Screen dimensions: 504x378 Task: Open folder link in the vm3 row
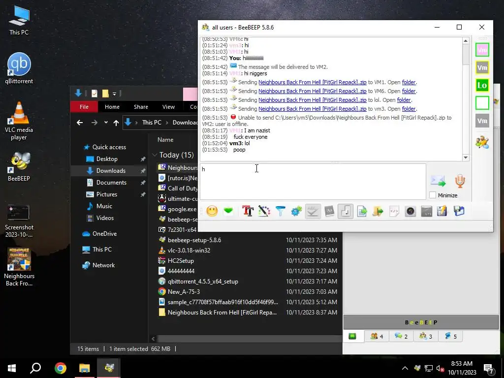click(409, 109)
